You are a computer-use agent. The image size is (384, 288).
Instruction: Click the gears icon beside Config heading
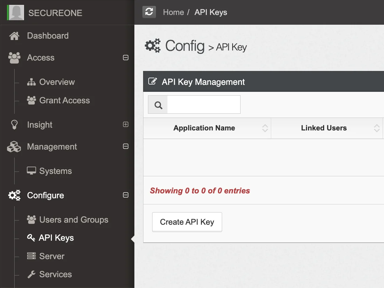(x=152, y=46)
